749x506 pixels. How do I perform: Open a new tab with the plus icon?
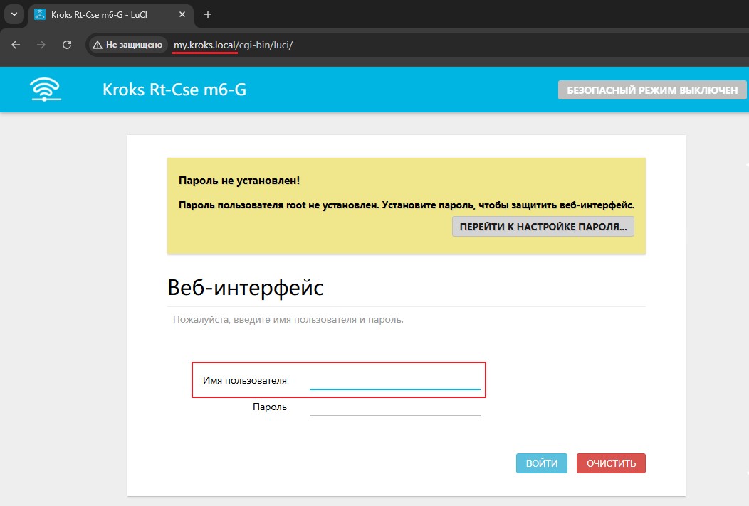tap(206, 14)
